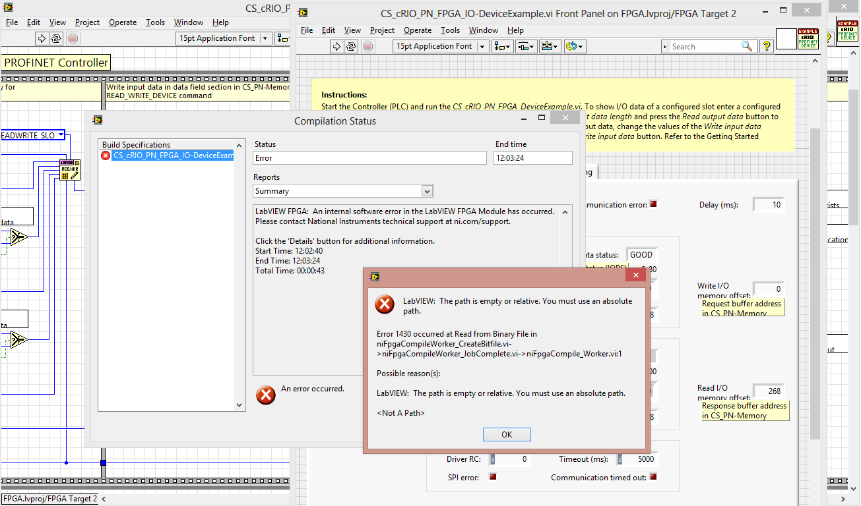Click Run Continuously in block diagram toolbar

click(x=56, y=38)
